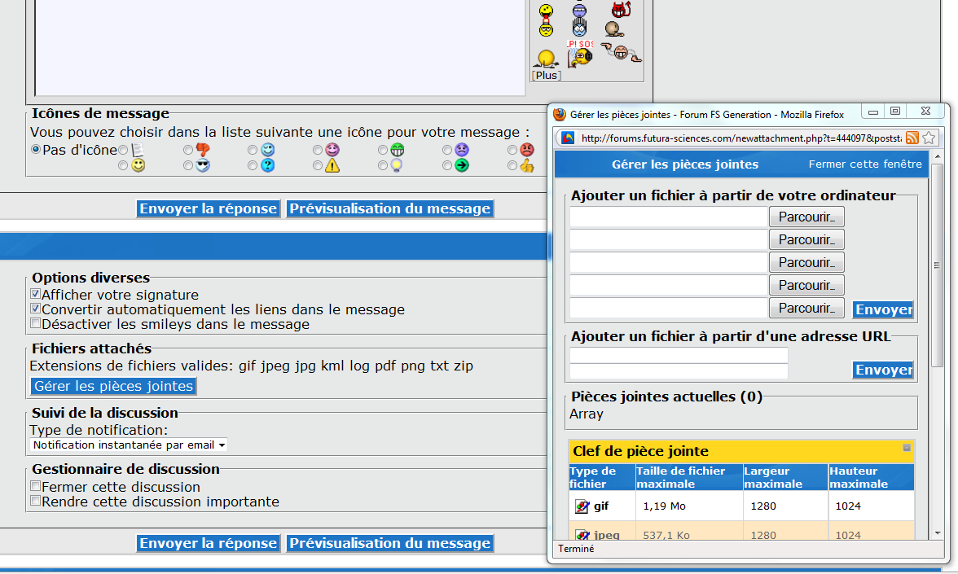This screenshot has width=958, height=574.
Task: Click 'Terminé' in the popup status bar
Action: pyautogui.click(x=576, y=549)
